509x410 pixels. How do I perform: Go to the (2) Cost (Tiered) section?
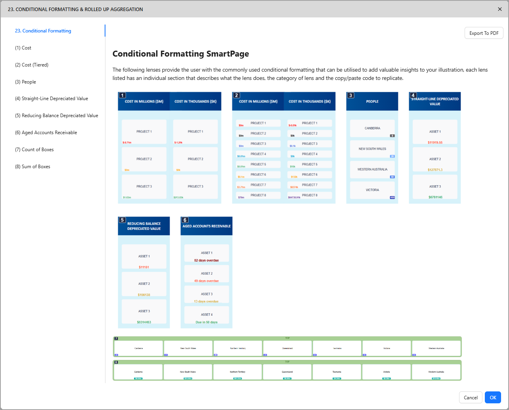[32, 65]
